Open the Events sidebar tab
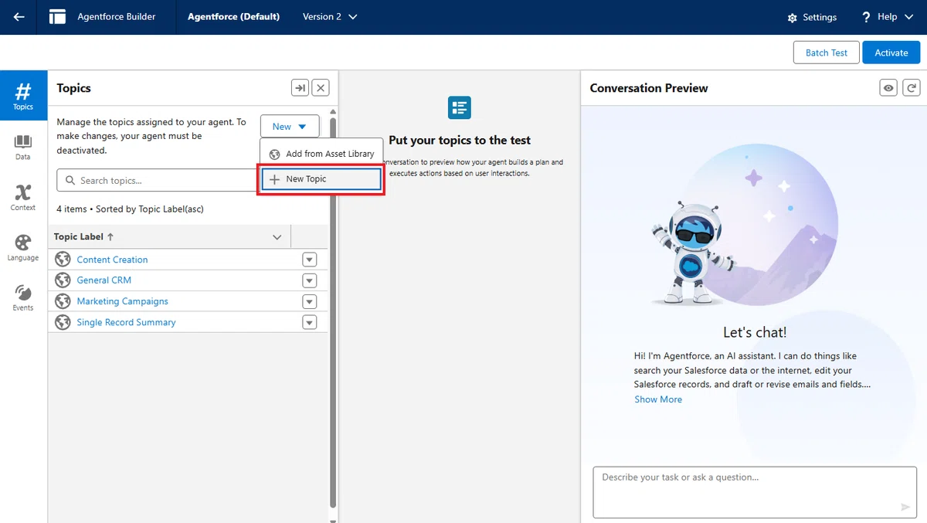Screen dimensions: 927x523 pyautogui.click(x=23, y=298)
